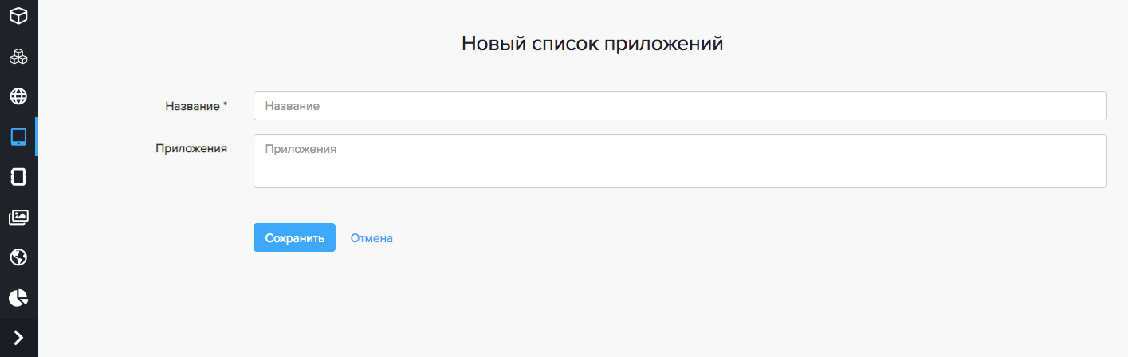Click the blue active indicator beside tablet icon
Image resolution: width=1128 pixels, height=357 pixels.
[37, 137]
